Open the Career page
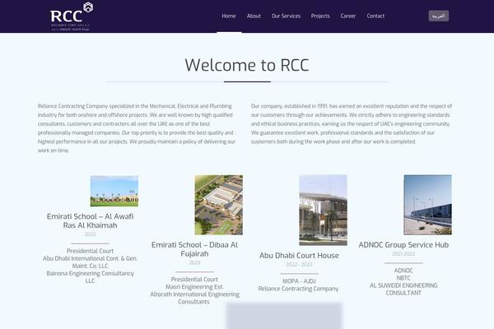Image resolution: width=494 pixels, height=329 pixels. coord(347,16)
